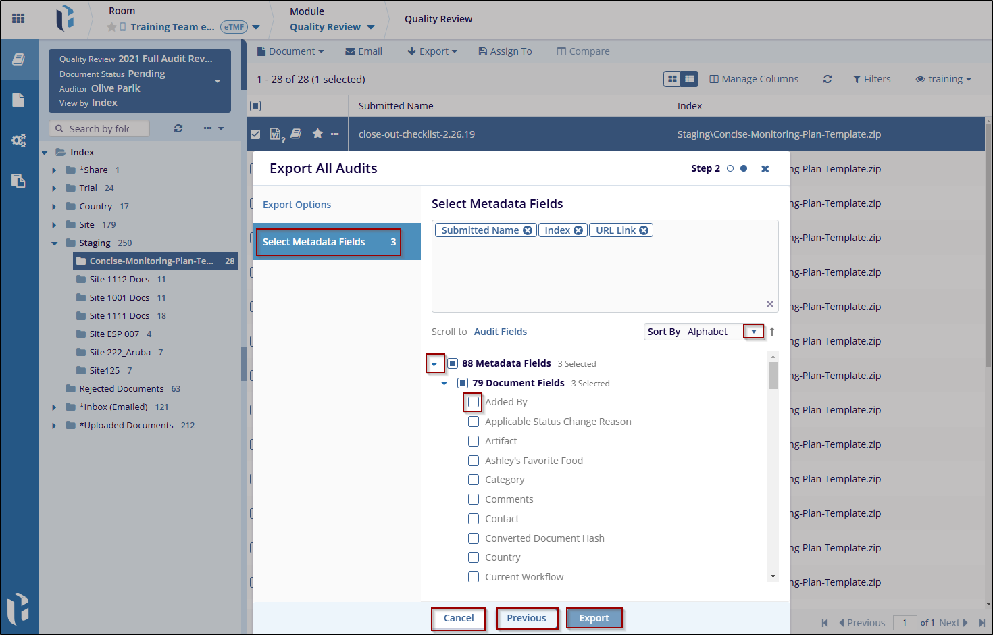Open the apps grid menu icon
Image resolution: width=993 pixels, height=635 pixels.
tap(18, 18)
